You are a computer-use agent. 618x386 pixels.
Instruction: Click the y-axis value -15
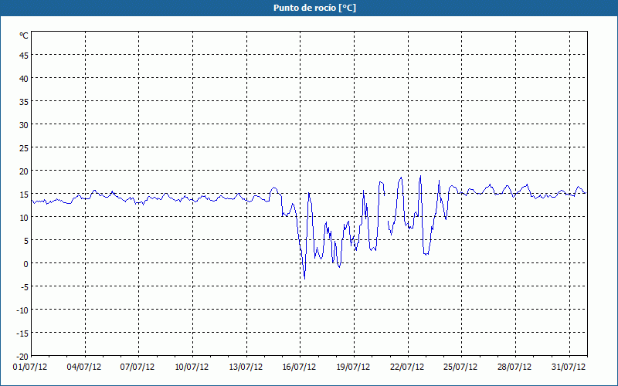coord(22,334)
